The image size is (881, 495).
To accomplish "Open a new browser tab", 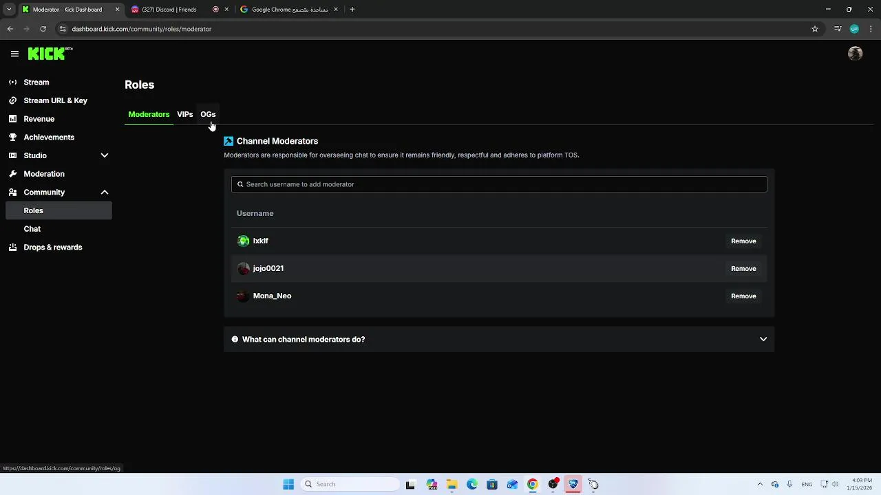I will pyautogui.click(x=352, y=10).
